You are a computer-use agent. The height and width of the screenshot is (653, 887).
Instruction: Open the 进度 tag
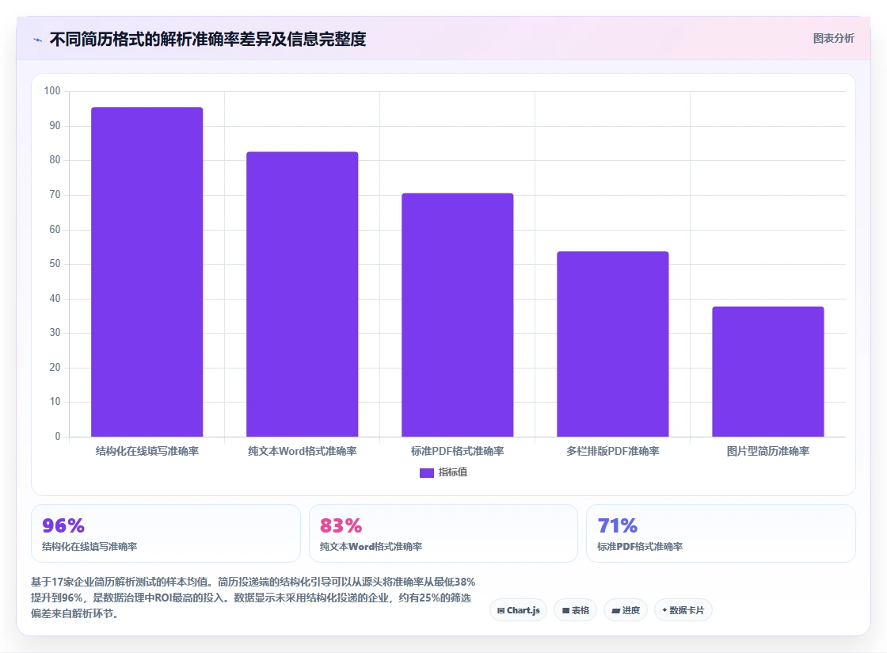(x=626, y=610)
